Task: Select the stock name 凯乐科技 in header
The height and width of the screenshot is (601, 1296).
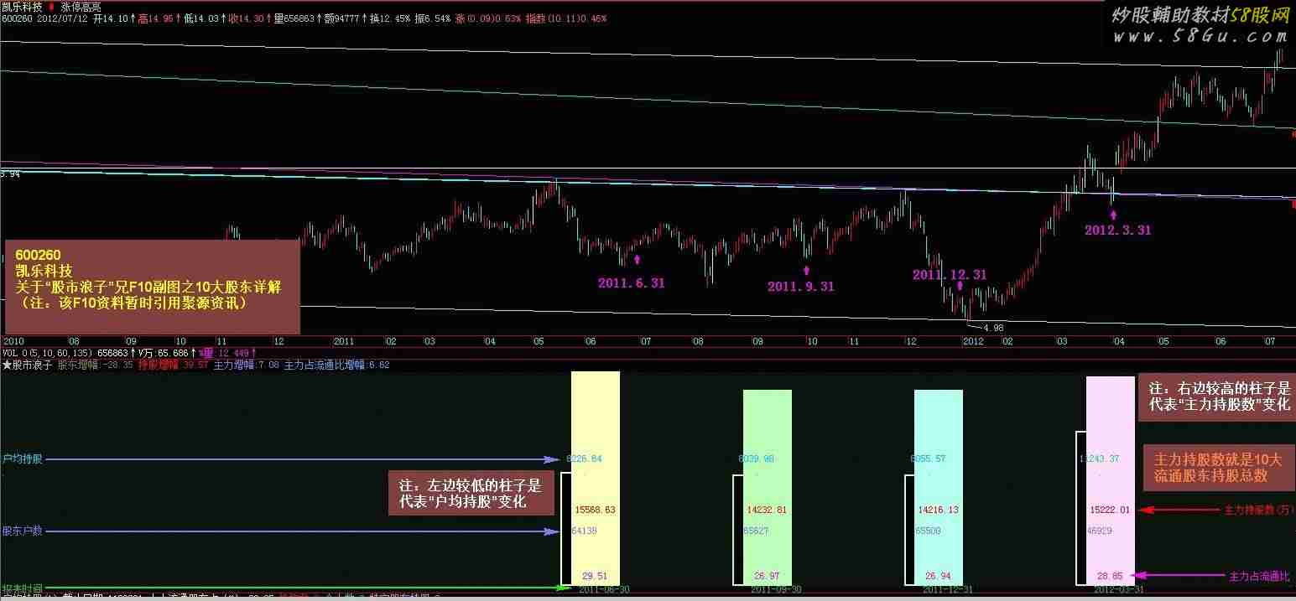Action: click(21, 5)
